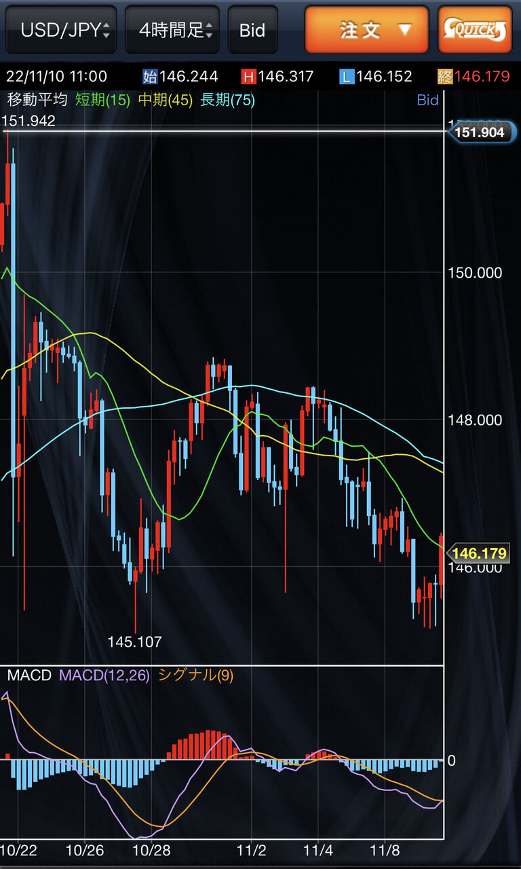Tap the red close value 146.179 in header
This screenshot has width=521, height=869.
482,76
